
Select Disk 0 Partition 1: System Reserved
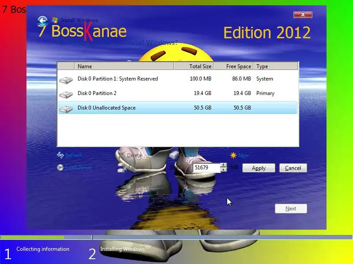178,79
